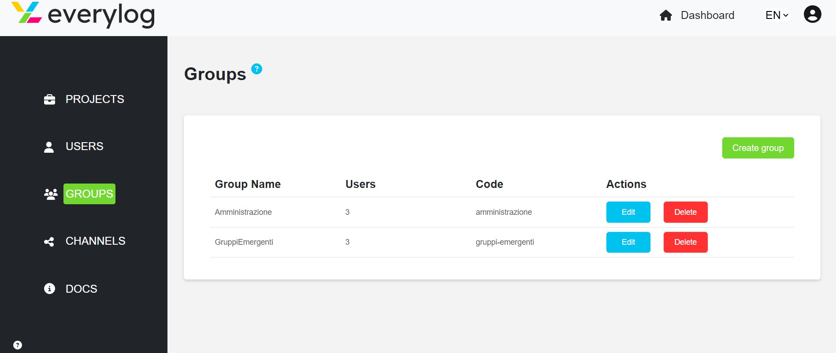
Task: Navigate to CHANNELS in the sidebar
Action: (96, 241)
